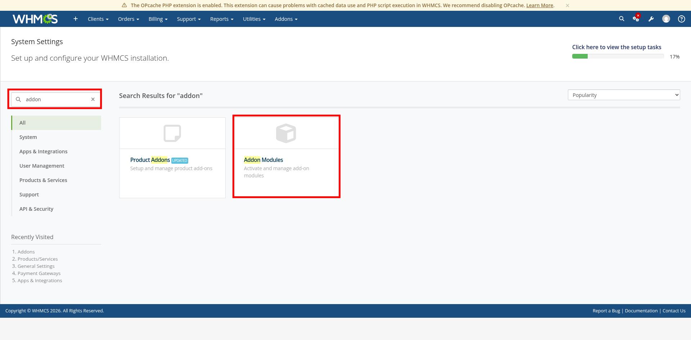Screen dimensions: 691x340
Task: Click the plus quick-add icon
Action: click(76, 19)
